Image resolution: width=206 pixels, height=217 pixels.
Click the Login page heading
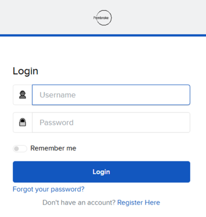[25, 71]
